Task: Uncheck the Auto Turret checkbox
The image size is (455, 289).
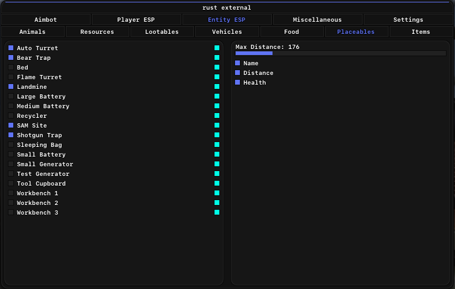Action: 11,48
